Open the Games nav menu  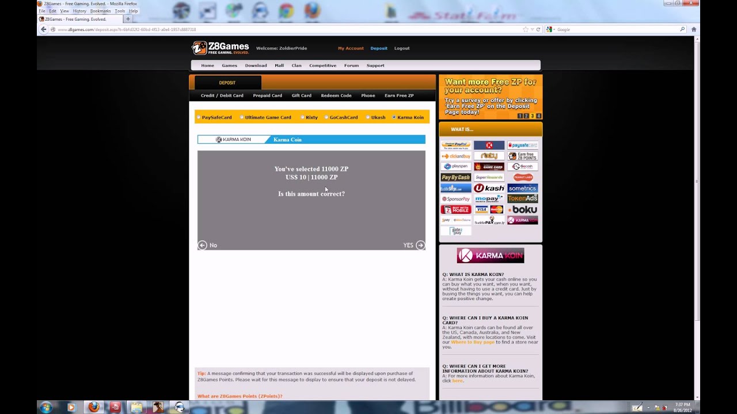click(x=229, y=66)
